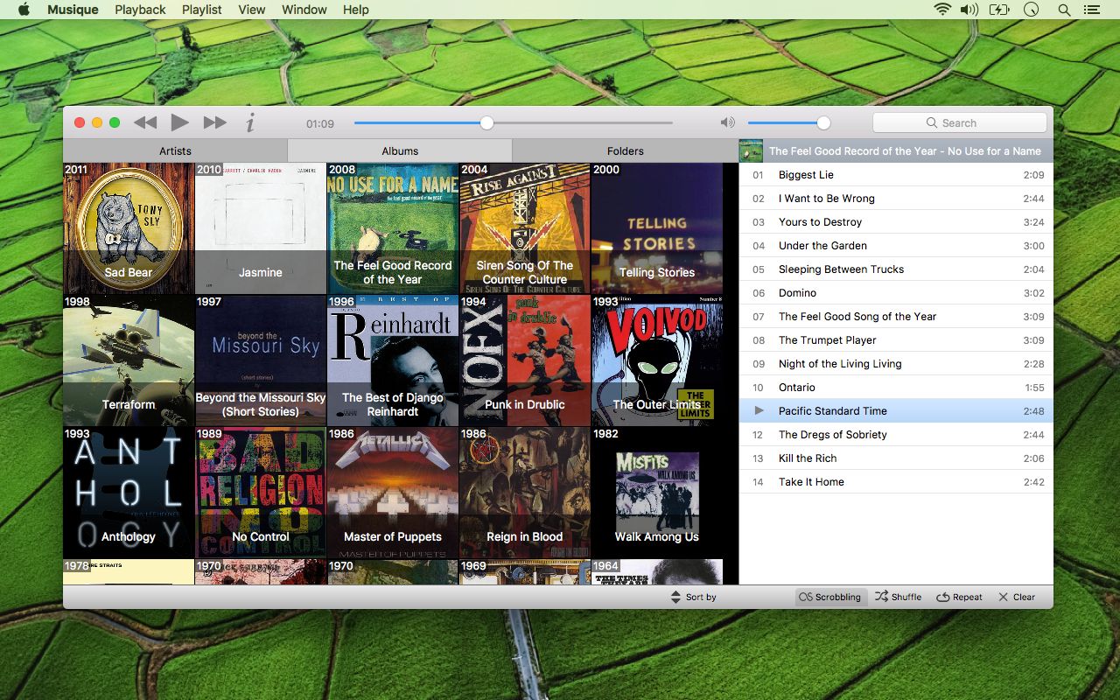Select Beyond the Missouri Sky album

(261, 360)
